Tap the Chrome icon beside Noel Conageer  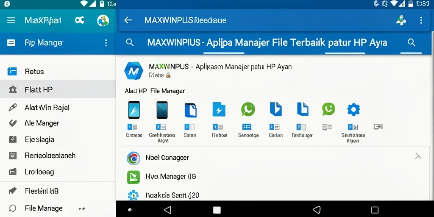(134, 159)
